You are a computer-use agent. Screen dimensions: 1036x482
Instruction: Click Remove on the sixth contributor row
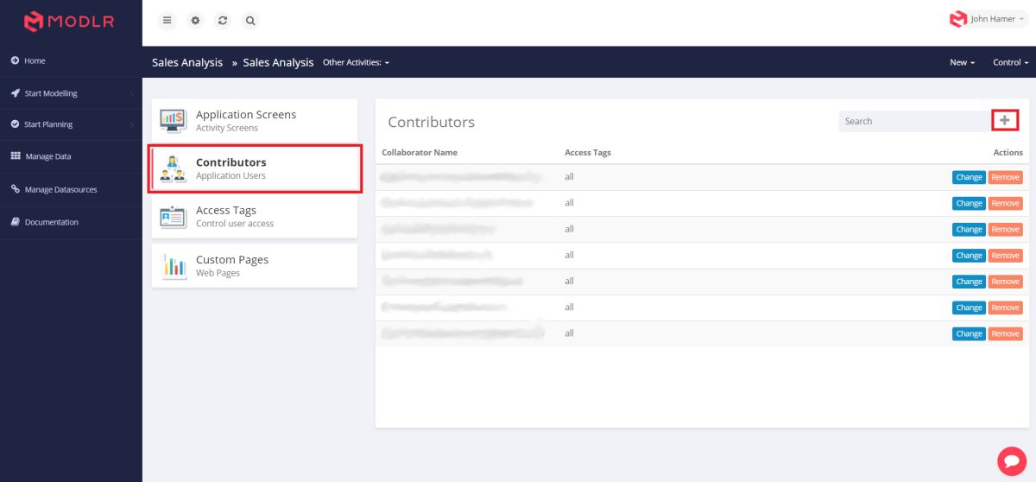coord(1005,308)
